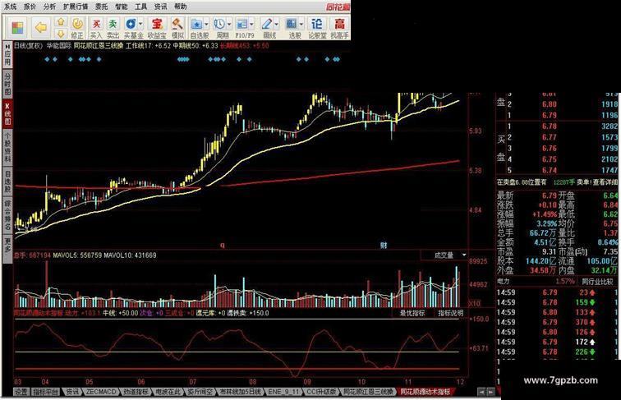Open the 工具 menu
Image resolution: width=621 pixels, height=400 pixels.
click(x=141, y=7)
